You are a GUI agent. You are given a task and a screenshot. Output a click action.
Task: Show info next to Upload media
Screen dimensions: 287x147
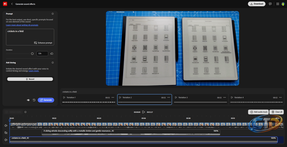[x=26, y=112]
